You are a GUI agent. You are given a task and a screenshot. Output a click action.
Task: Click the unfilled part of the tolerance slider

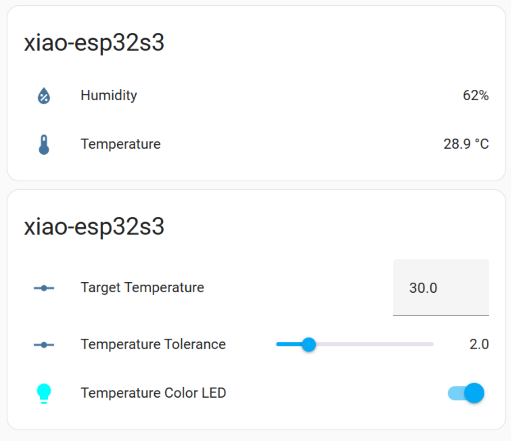coord(375,345)
